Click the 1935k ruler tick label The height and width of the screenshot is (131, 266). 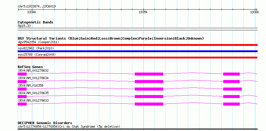[x=143, y=12]
